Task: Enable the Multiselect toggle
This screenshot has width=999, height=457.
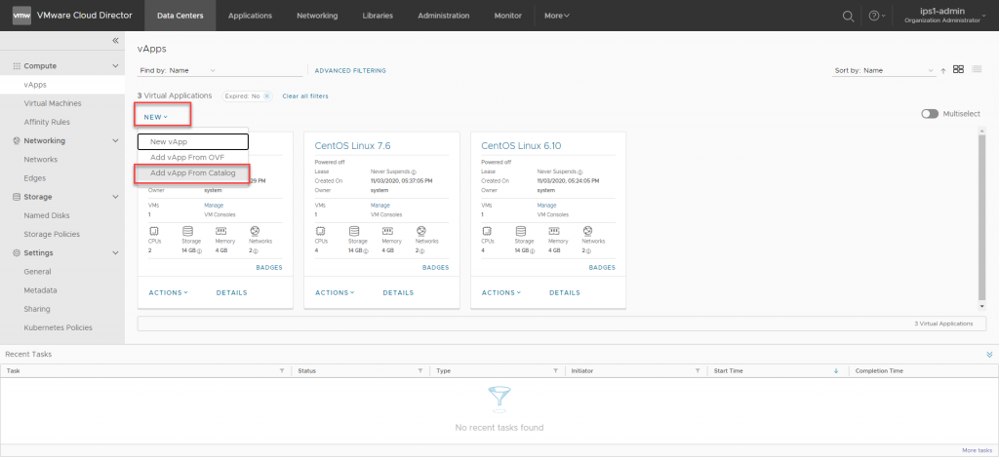Action: 930,114
